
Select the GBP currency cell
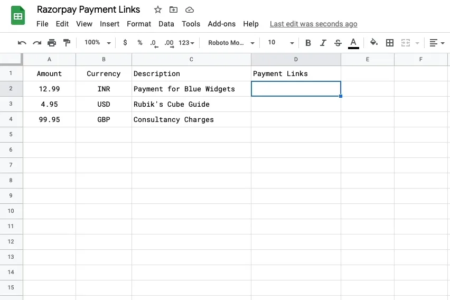[x=104, y=119]
